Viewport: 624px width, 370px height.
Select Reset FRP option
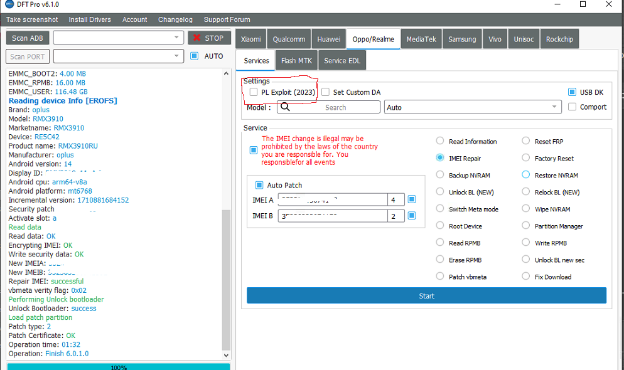pyautogui.click(x=525, y=140)
